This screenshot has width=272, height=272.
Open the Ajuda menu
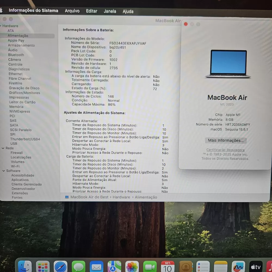tap(128, 11)
